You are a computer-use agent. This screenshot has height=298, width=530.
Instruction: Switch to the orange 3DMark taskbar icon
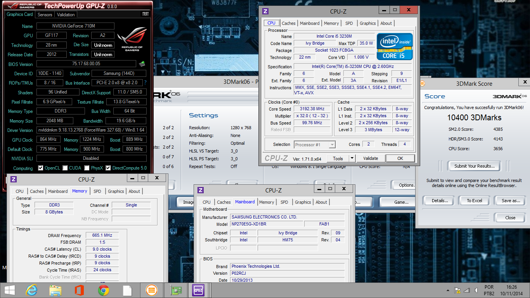point(151,290)
